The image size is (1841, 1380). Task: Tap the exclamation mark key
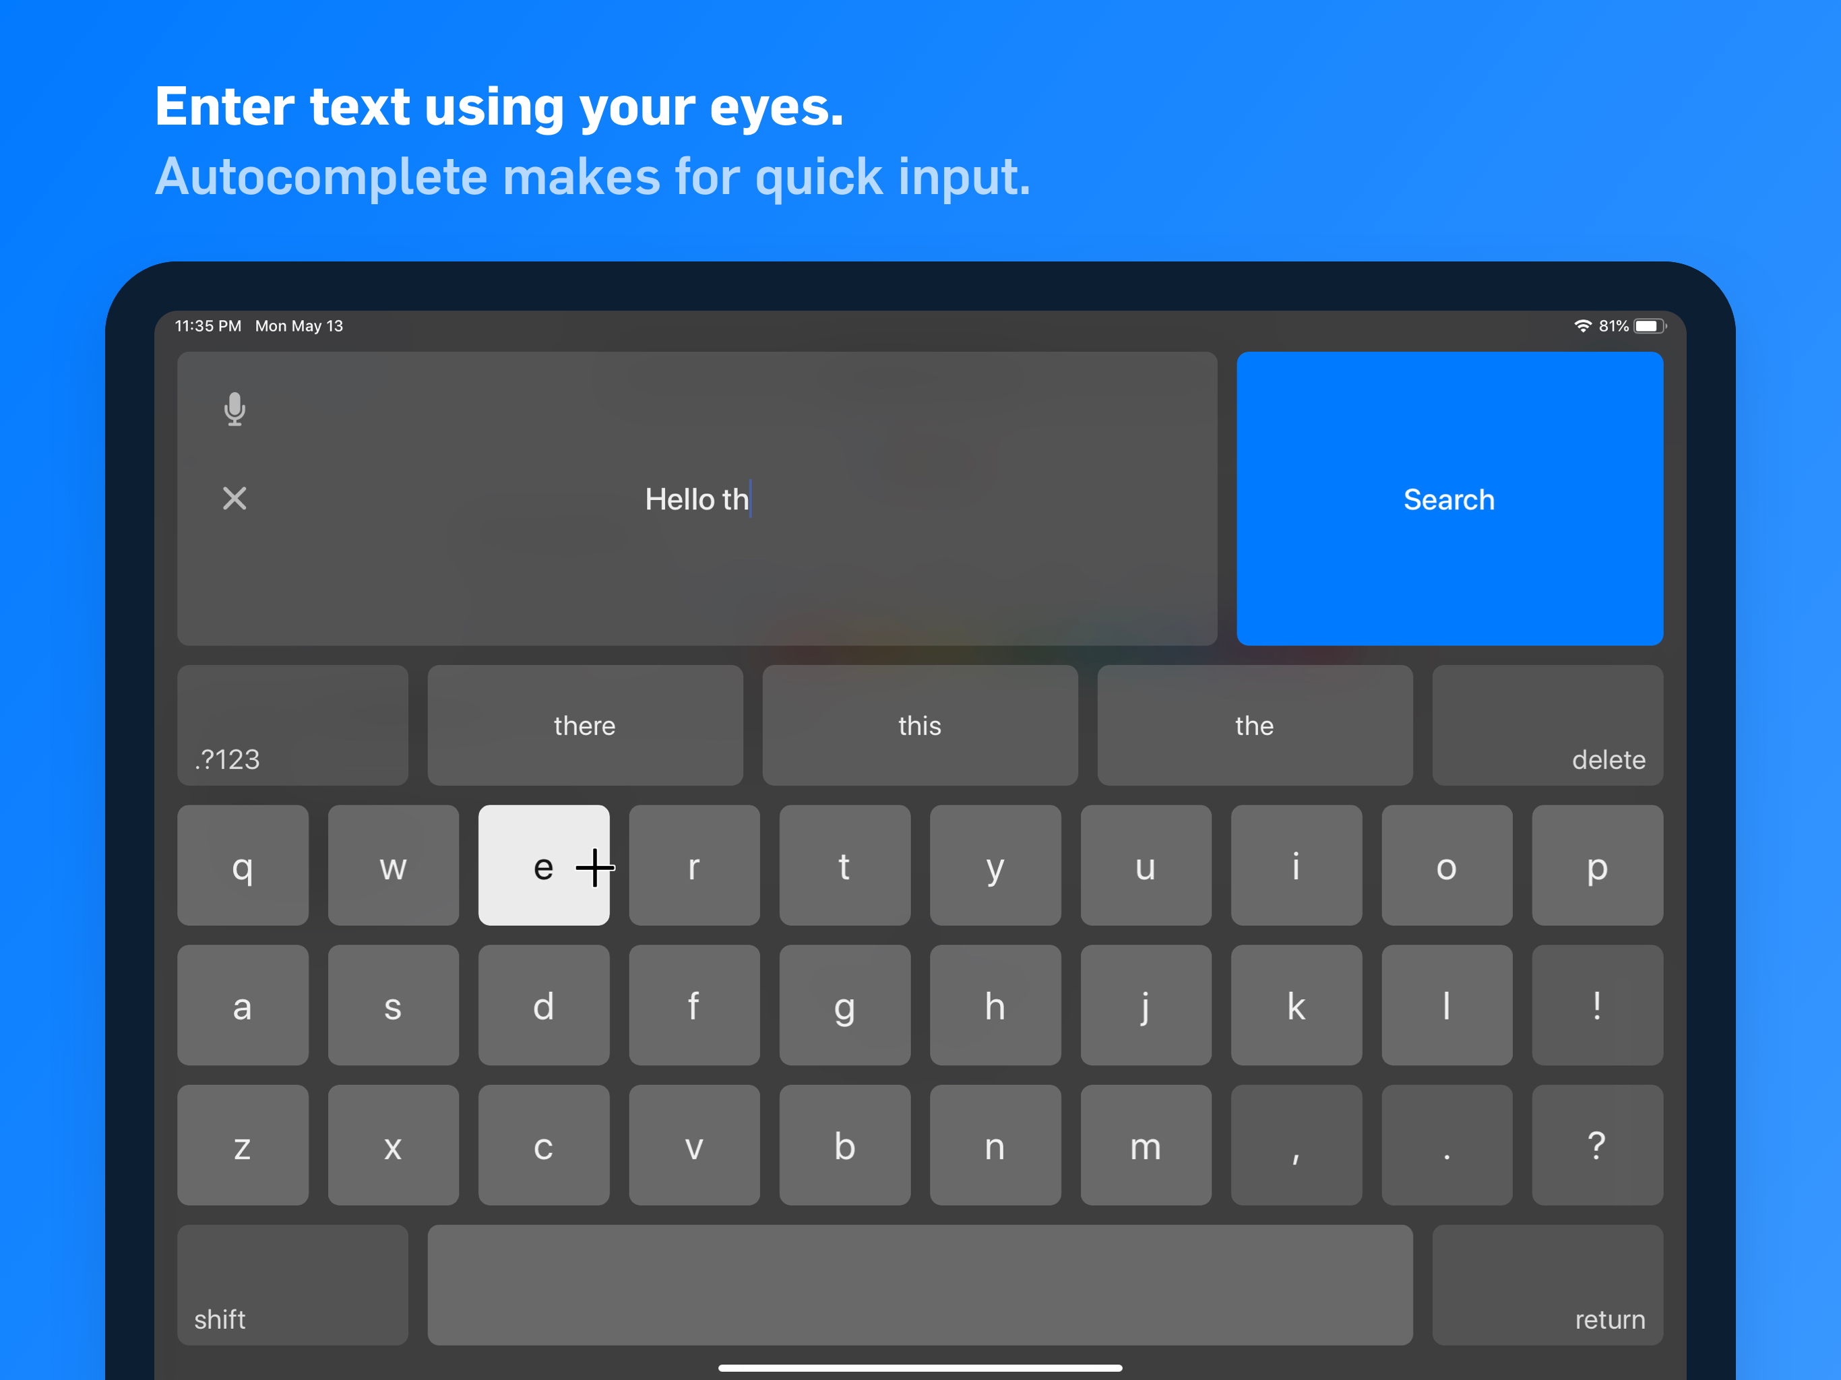tap(1597, 1005)
